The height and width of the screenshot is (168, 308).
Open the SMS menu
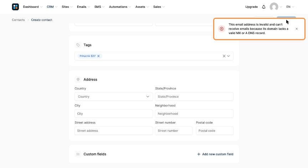click(x=99, y=7)
